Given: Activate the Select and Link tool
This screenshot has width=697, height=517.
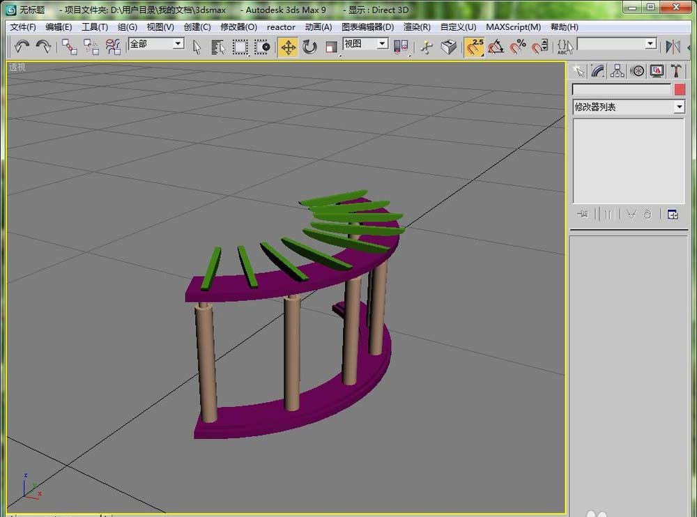Looking at the screenshot, I should 69,47.
